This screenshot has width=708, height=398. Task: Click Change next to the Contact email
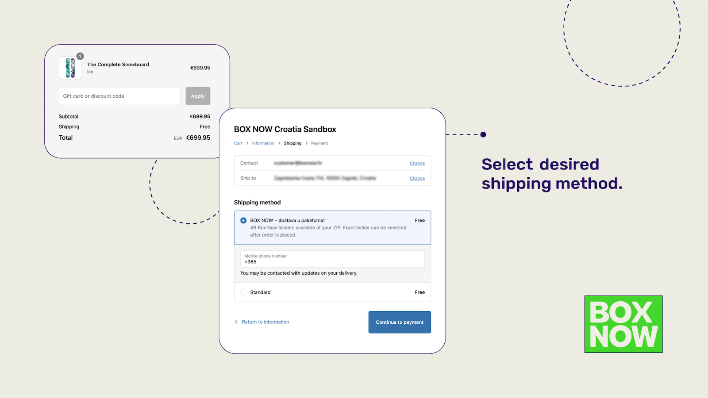(x=417, y=163)
